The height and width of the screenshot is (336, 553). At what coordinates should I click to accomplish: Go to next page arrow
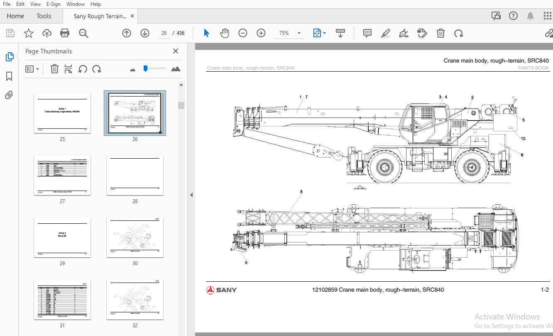(x=145, y=33)
